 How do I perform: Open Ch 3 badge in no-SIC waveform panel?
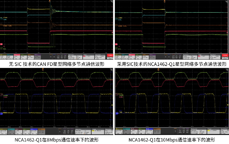pyautogui.click(x=17, y=57)
